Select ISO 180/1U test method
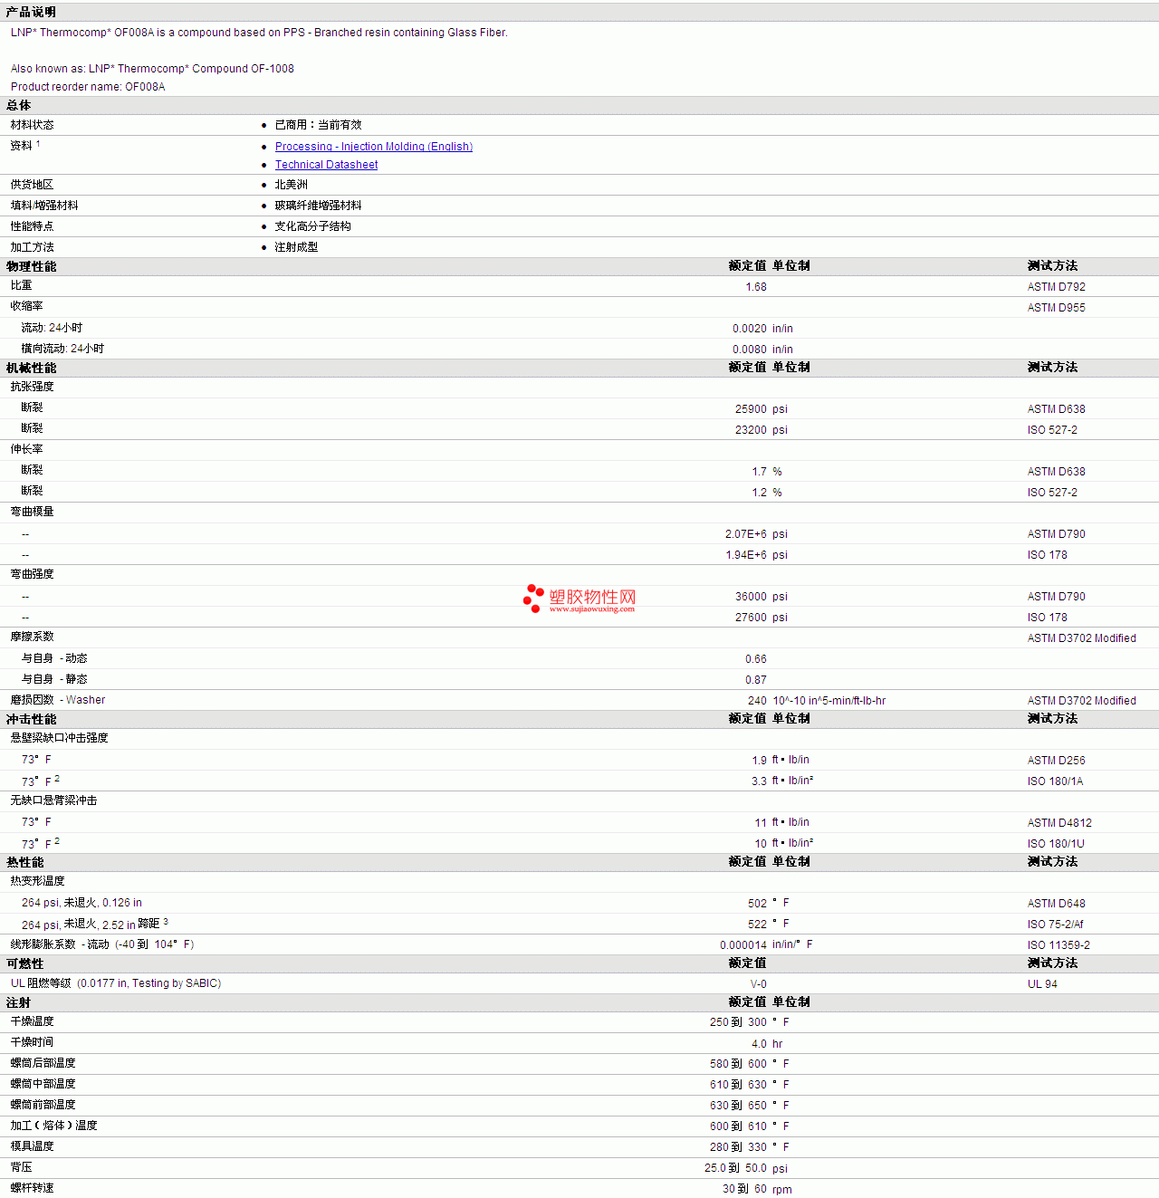This screenshot has width=1159, height=1198. [x=1056, y=844]
